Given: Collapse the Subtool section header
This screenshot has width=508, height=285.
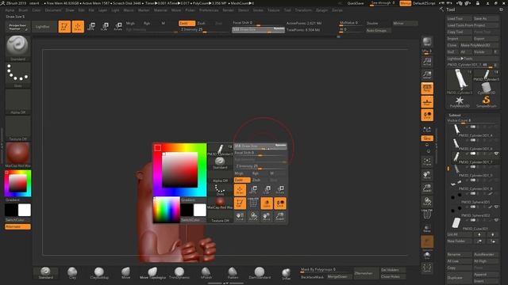Looking at the screenshot, I should pyautogui.click(x=455, y=115).
